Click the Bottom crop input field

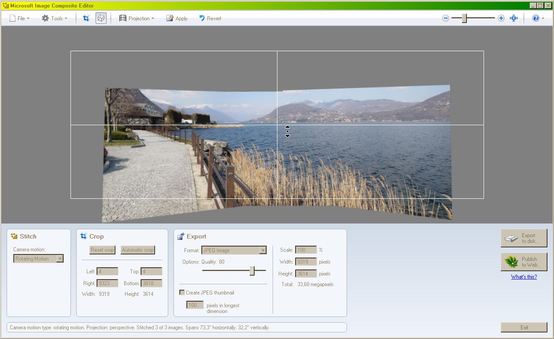click(151, 283)
